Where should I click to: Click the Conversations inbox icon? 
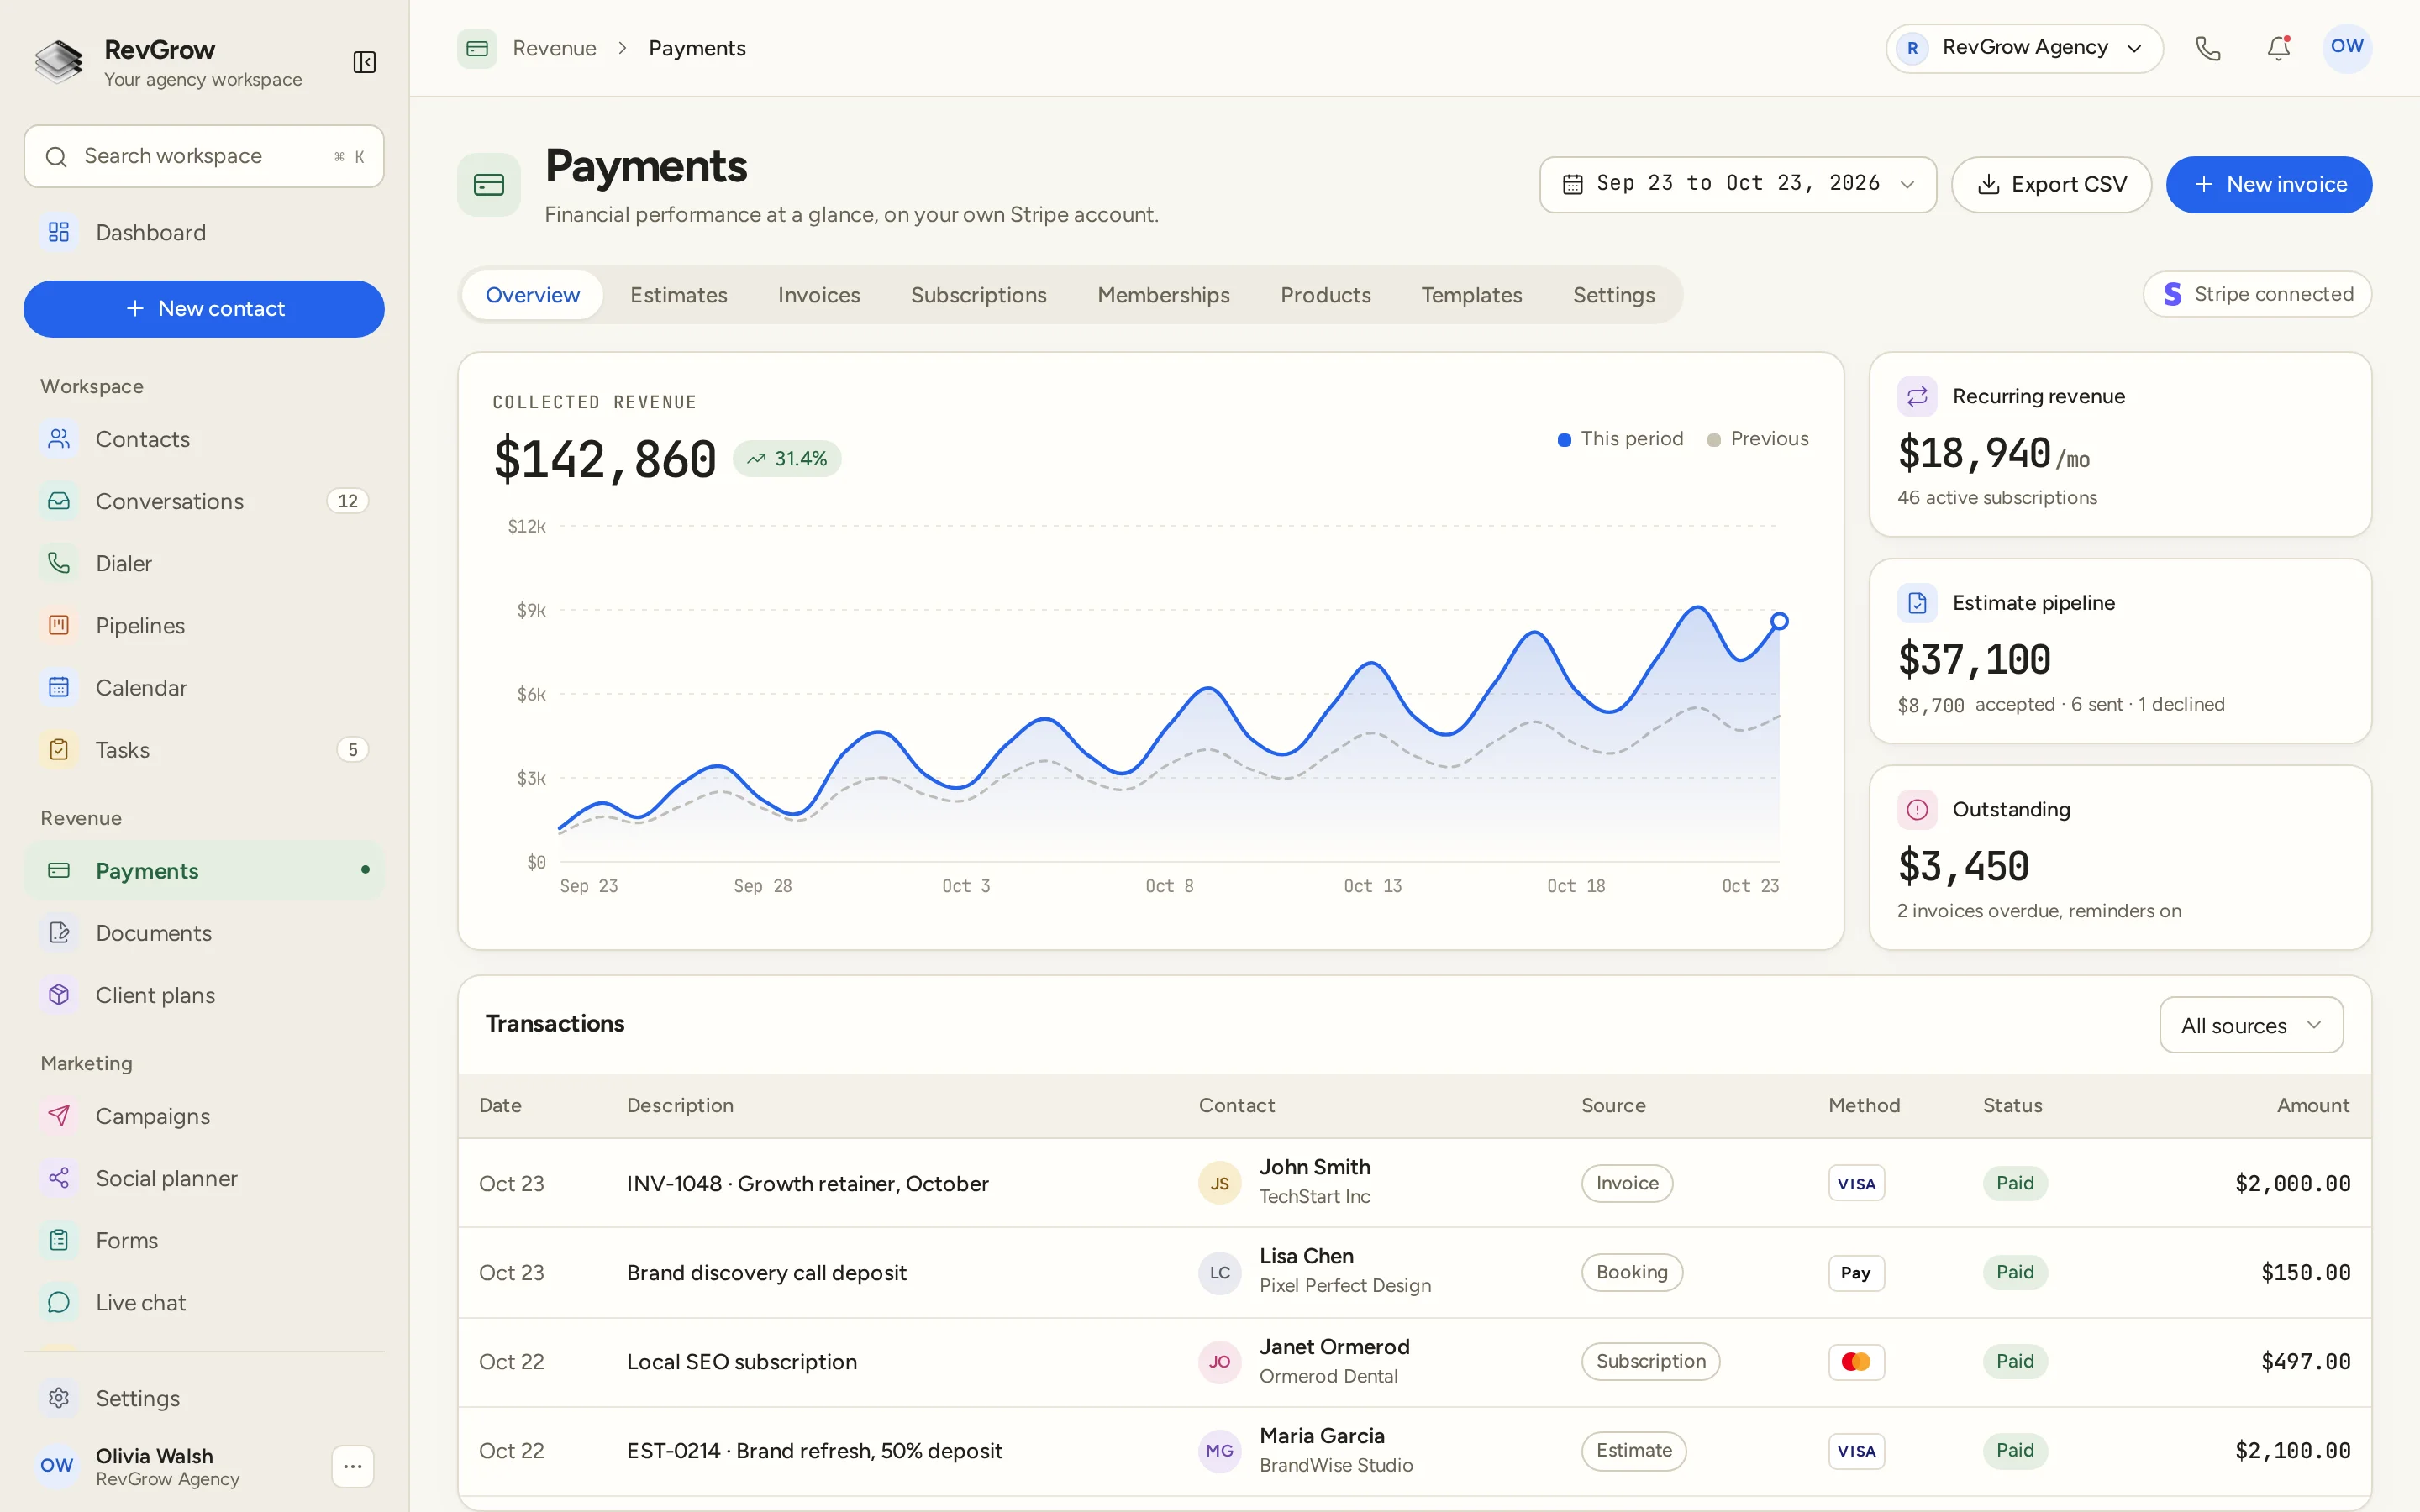pyautogui.click(x=59, y=501)
